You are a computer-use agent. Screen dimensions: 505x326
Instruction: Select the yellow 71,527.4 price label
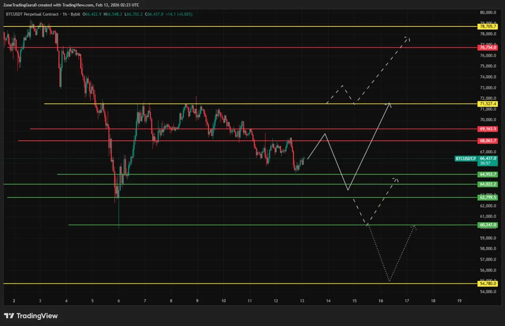pos(487,104)
